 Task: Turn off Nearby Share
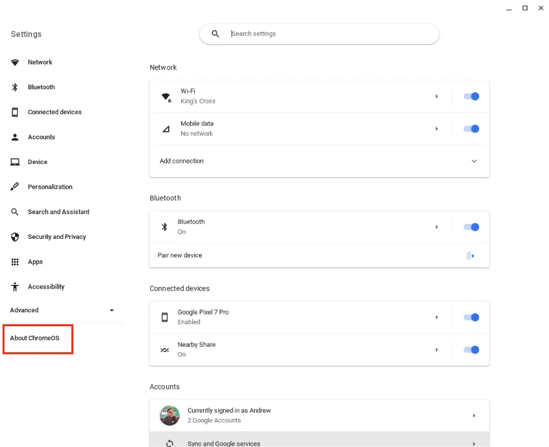click(x=472, y=349)
